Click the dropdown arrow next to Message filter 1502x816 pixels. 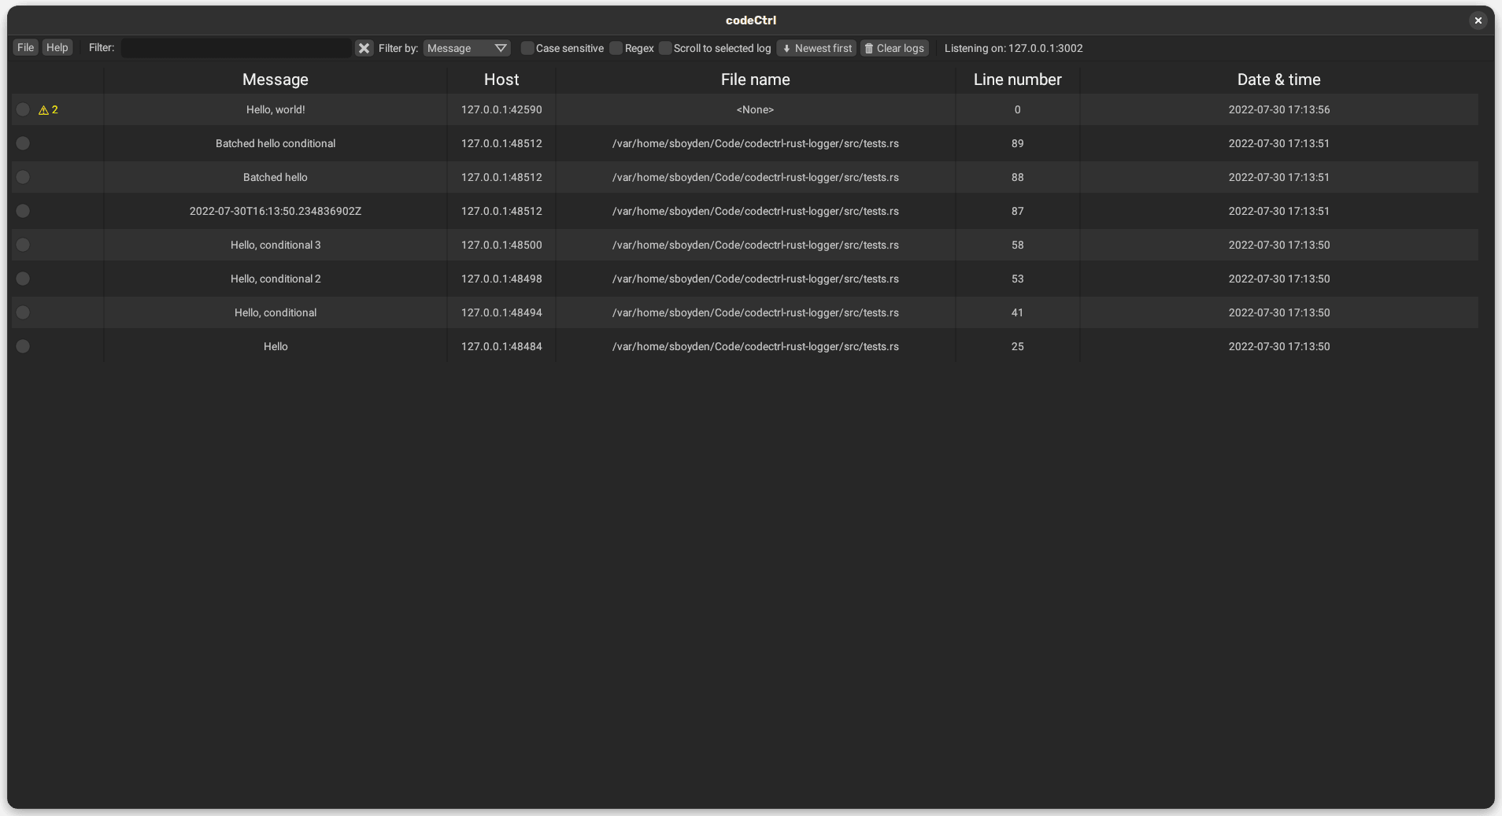(x=500, y=48)
